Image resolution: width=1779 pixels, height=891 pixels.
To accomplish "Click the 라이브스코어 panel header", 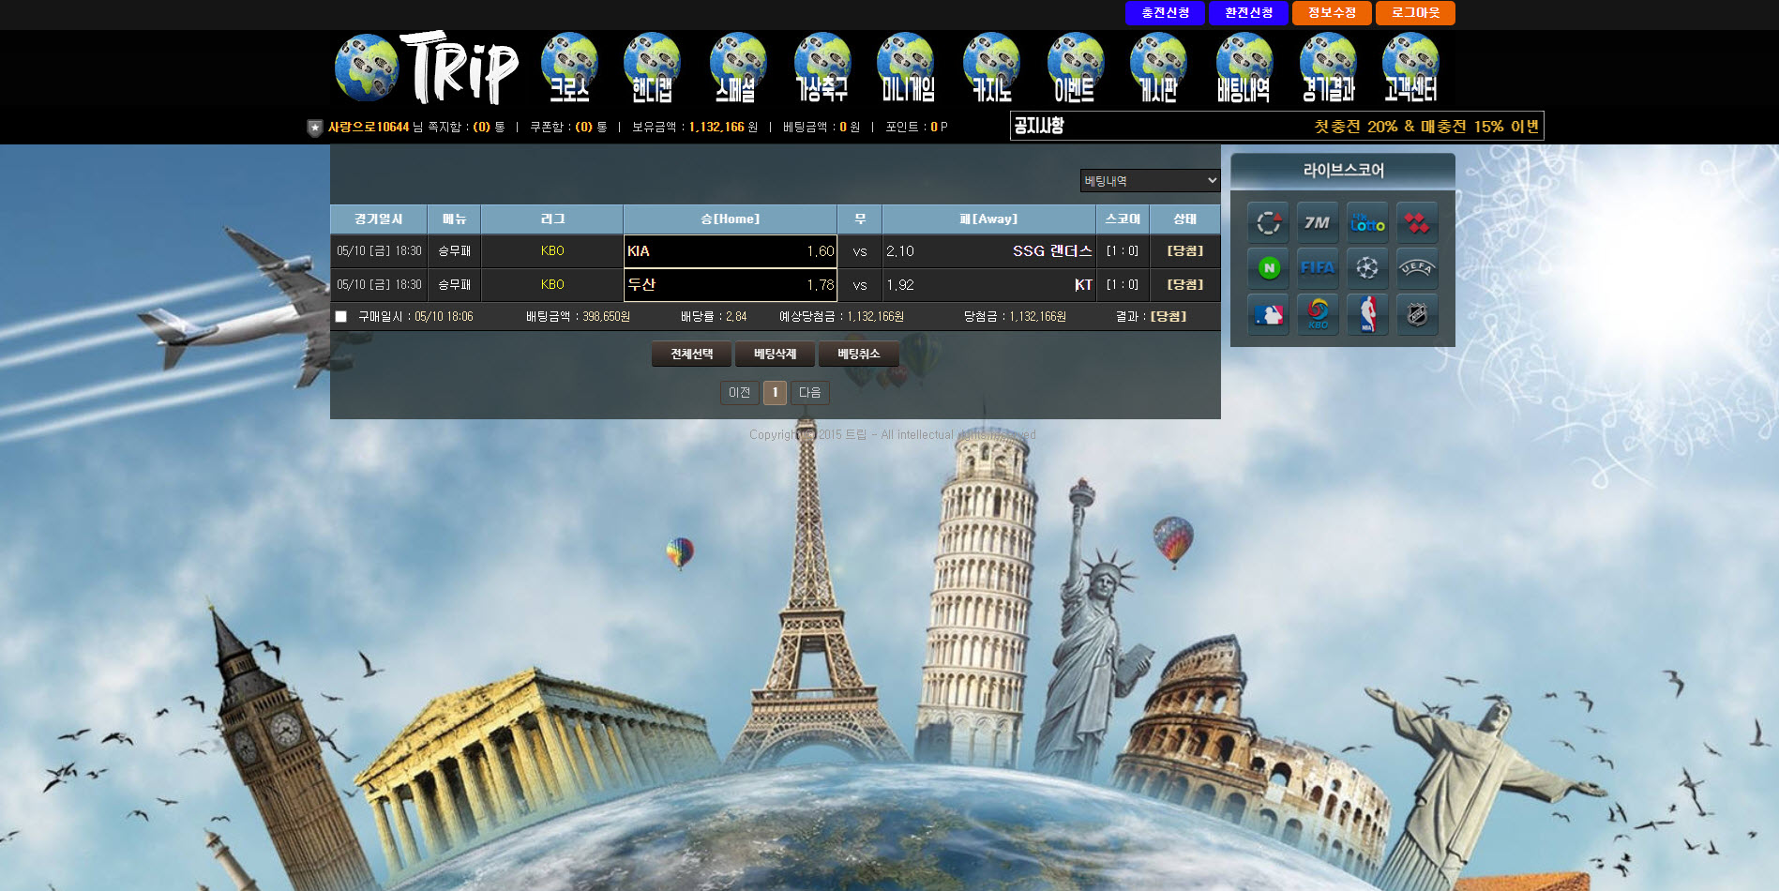I will pyautogui.click(x=1343, y=171).
